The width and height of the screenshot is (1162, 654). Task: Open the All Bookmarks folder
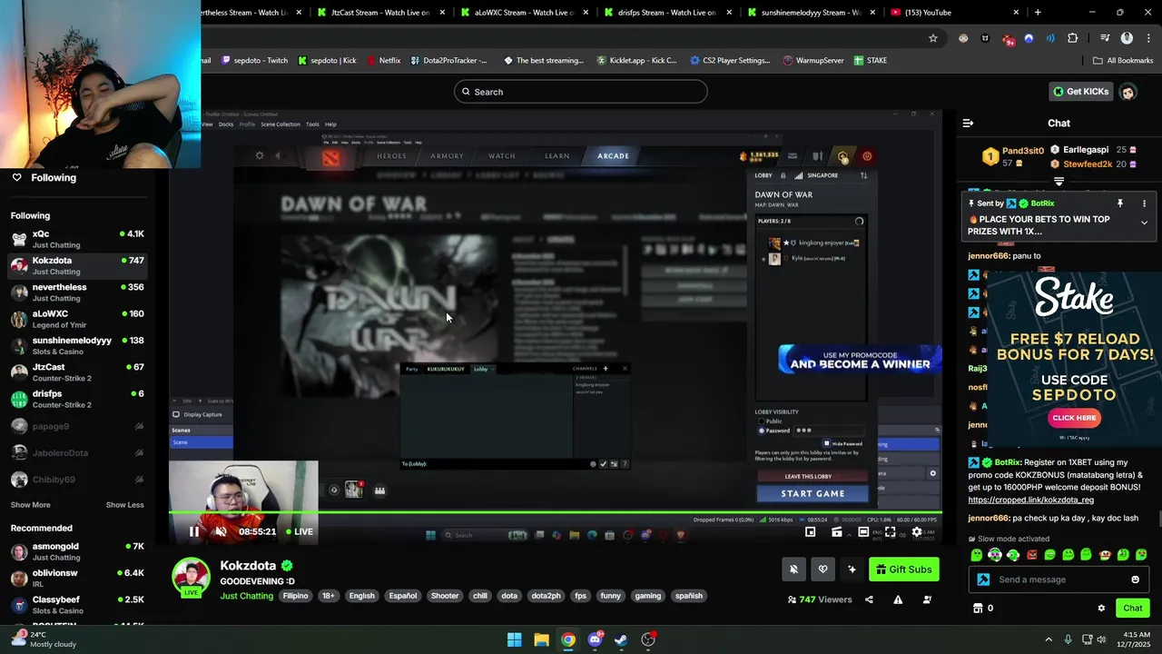tap(1123, 60)
